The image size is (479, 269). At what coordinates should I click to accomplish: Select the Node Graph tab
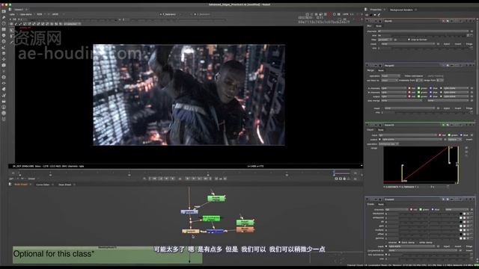(x=20, y=185)
